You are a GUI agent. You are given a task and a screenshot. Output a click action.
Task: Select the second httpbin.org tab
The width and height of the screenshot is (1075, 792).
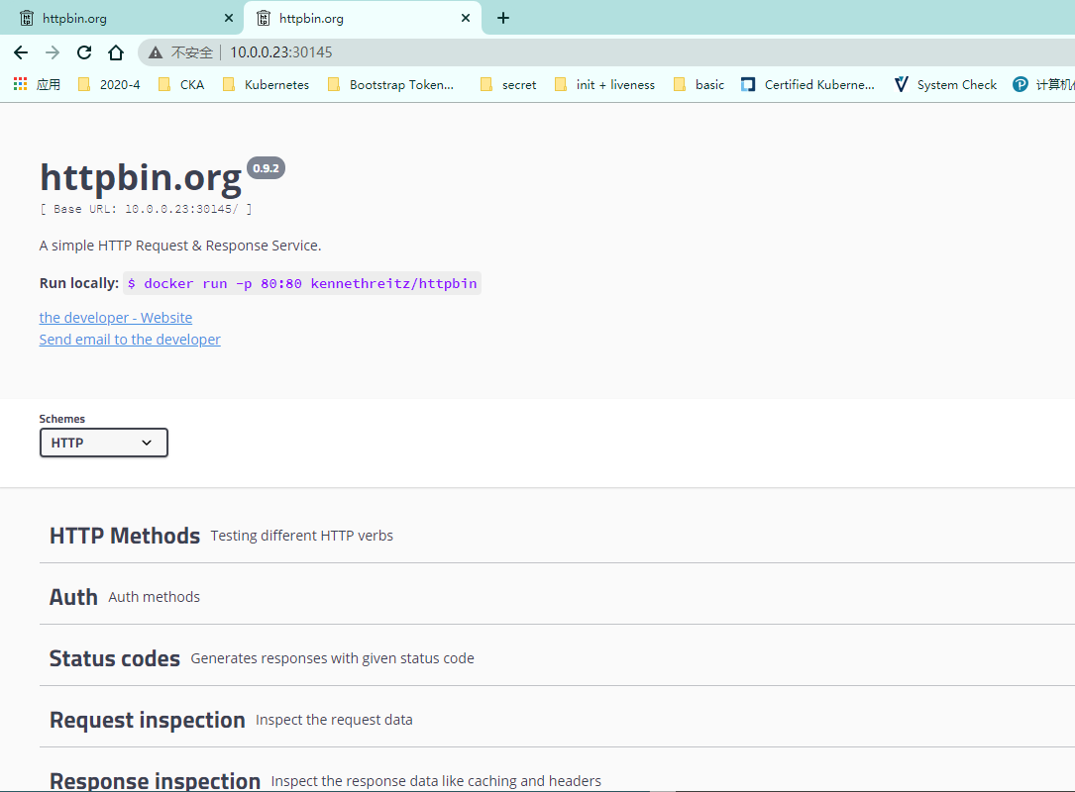tap(363, 18)
